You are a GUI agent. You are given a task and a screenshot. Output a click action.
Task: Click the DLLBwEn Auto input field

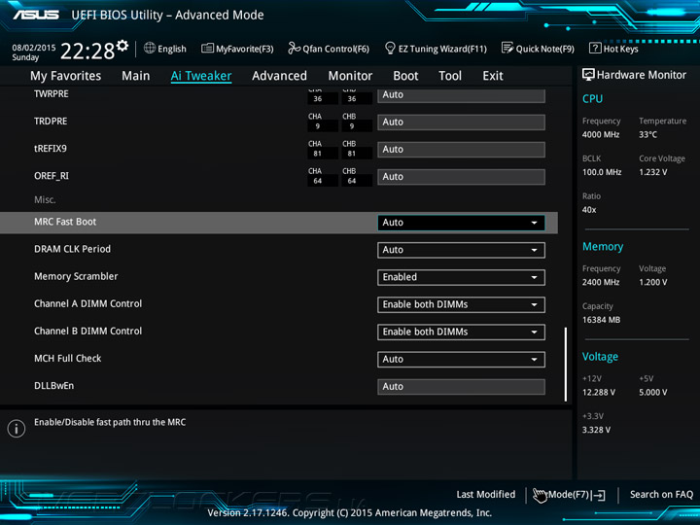pos(461,387)
